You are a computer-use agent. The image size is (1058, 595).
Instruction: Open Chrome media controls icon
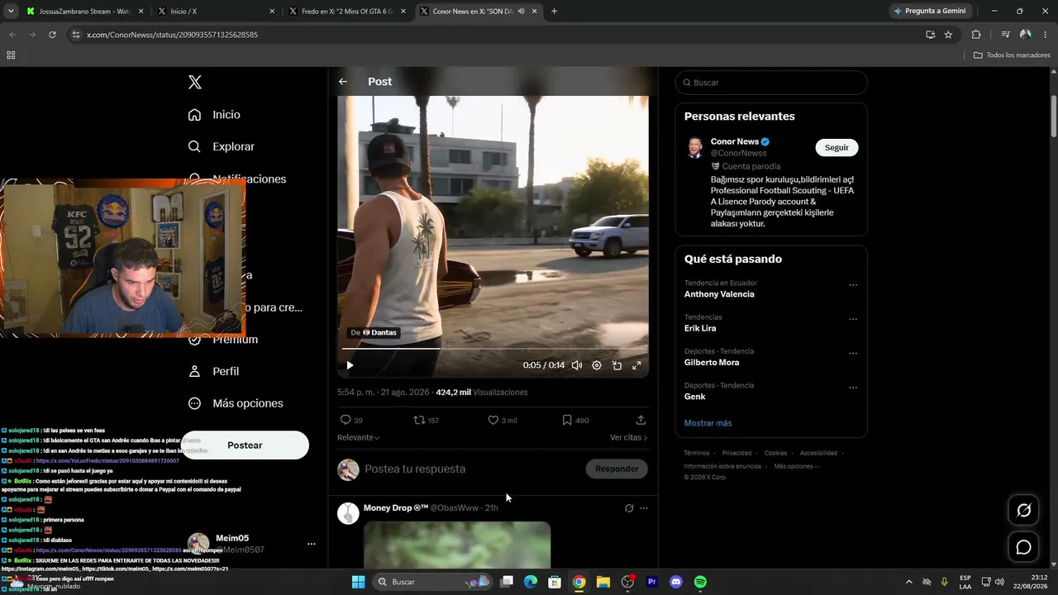coord(1005,35)
